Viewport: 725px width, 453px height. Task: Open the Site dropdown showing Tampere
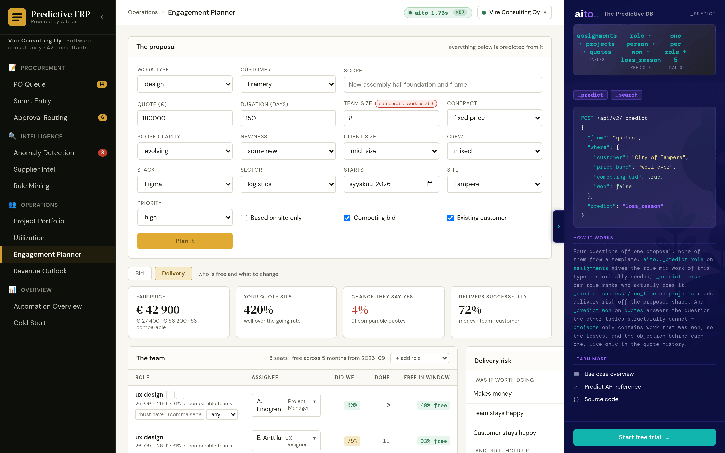point(494,184)
